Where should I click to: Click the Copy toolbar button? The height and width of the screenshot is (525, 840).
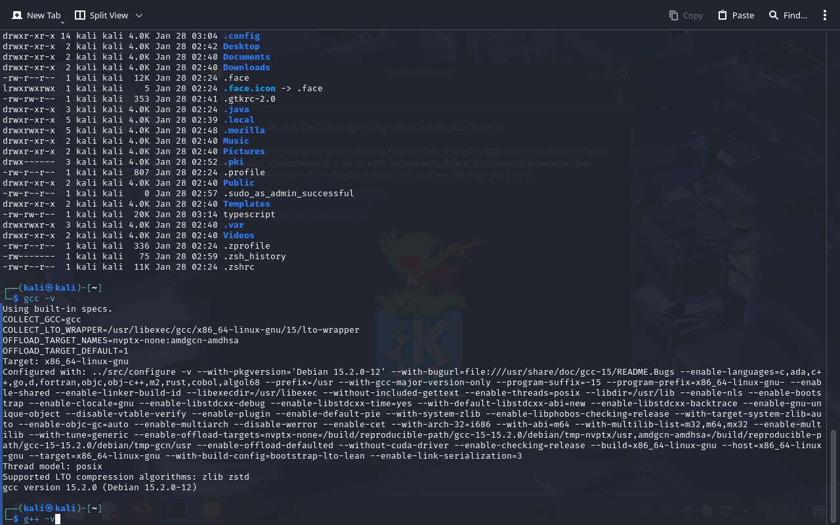(686, 15)
